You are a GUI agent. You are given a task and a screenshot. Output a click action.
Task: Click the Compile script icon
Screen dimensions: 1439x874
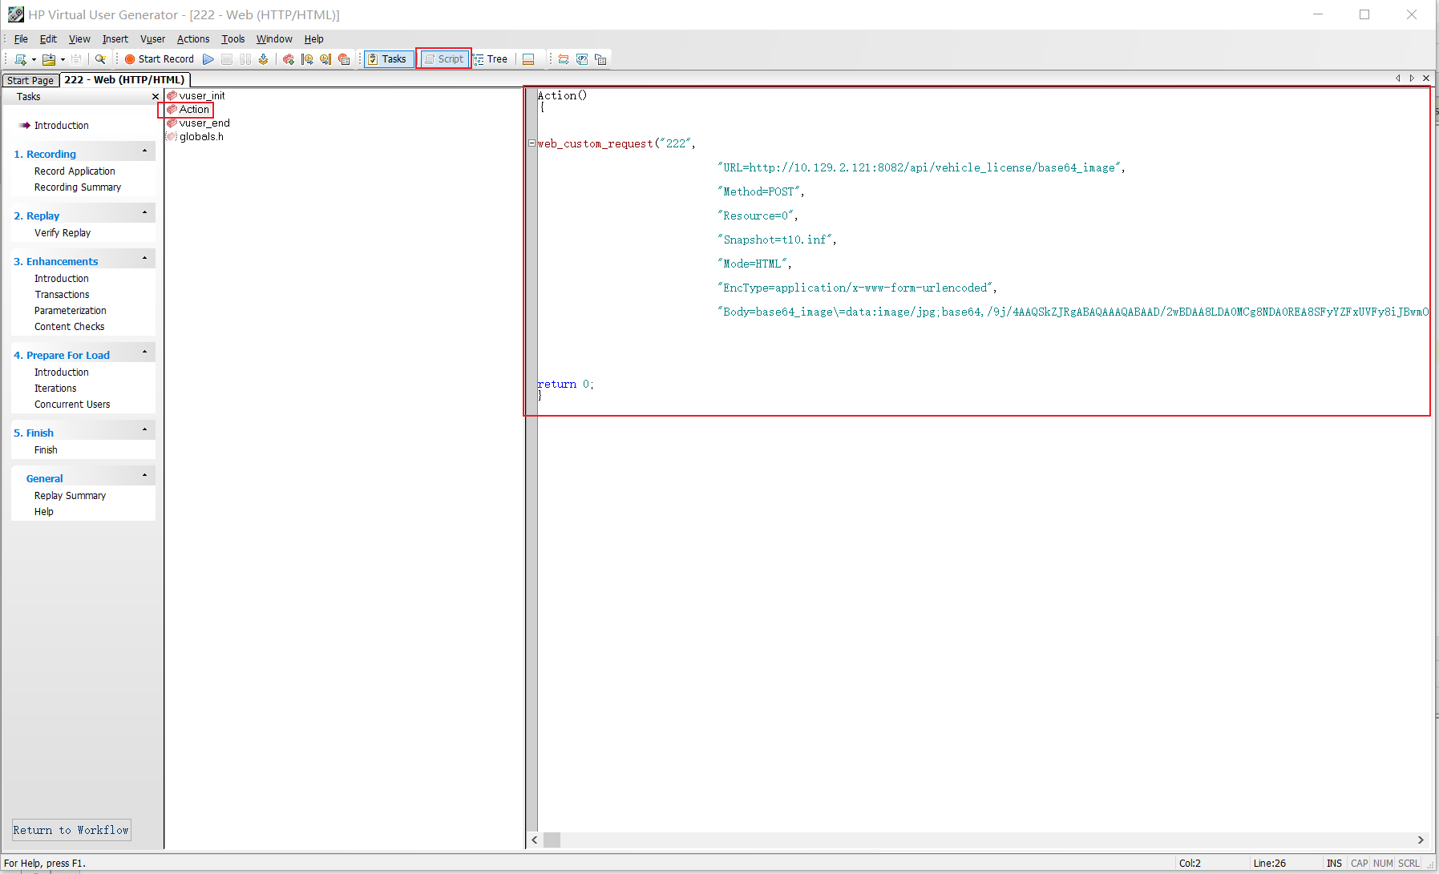tap(263, 59)
